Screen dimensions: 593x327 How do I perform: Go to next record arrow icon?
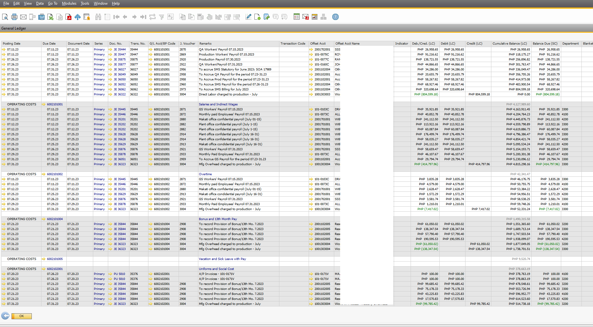[134, 17]
